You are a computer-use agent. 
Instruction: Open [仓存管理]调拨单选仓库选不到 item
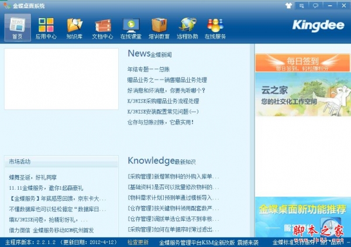(173, 219)
